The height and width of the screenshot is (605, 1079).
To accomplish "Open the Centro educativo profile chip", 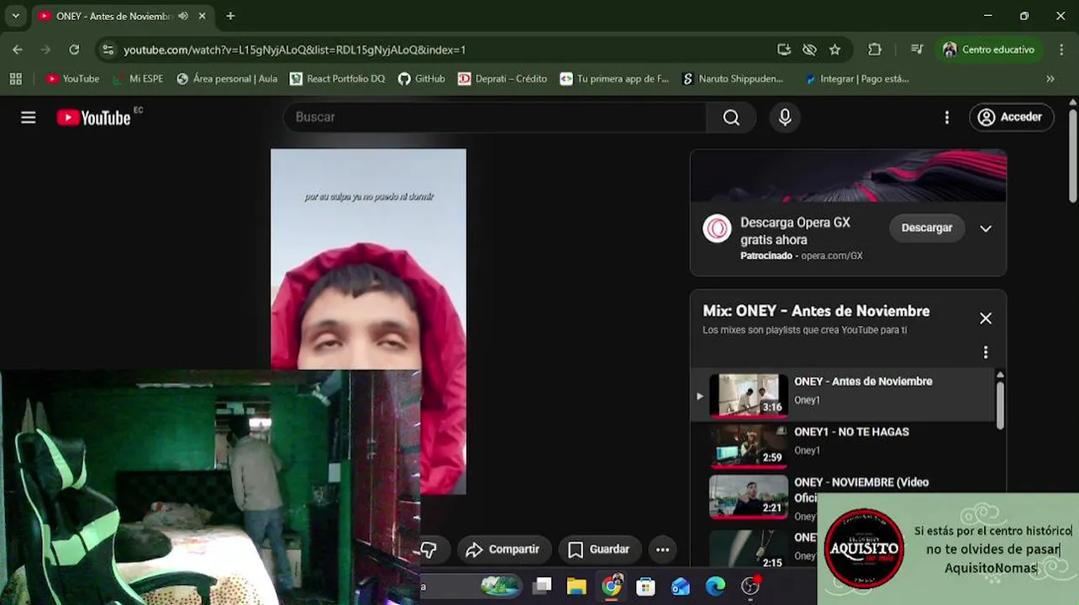I will click(x=989, y=50).
